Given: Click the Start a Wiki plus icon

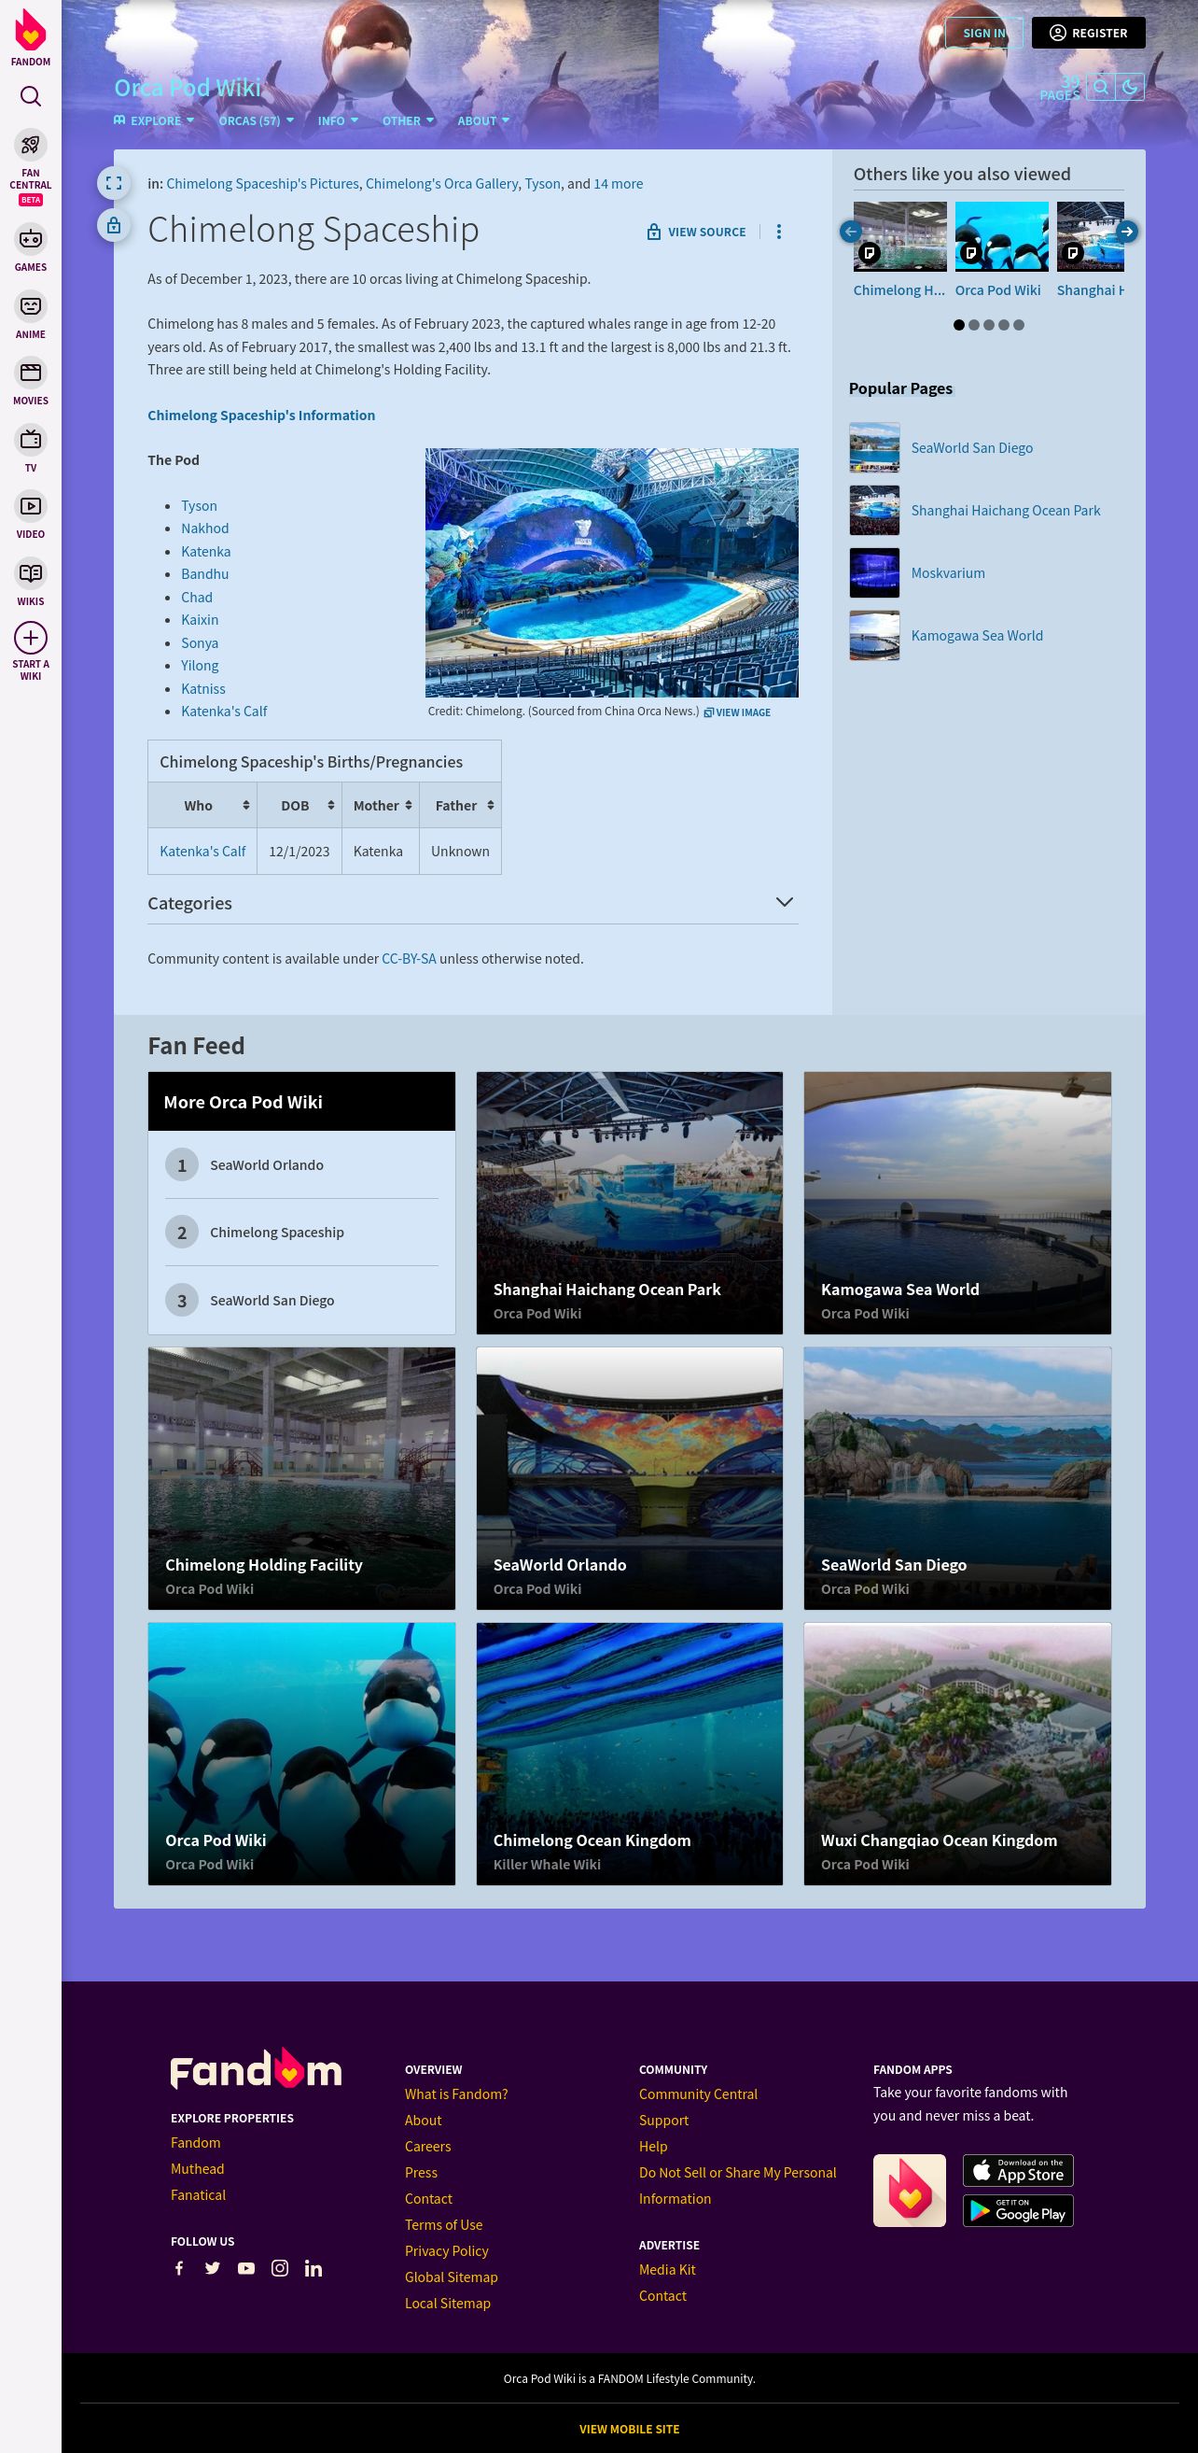Looking at the screenshot, I should (x=31, y=638).
